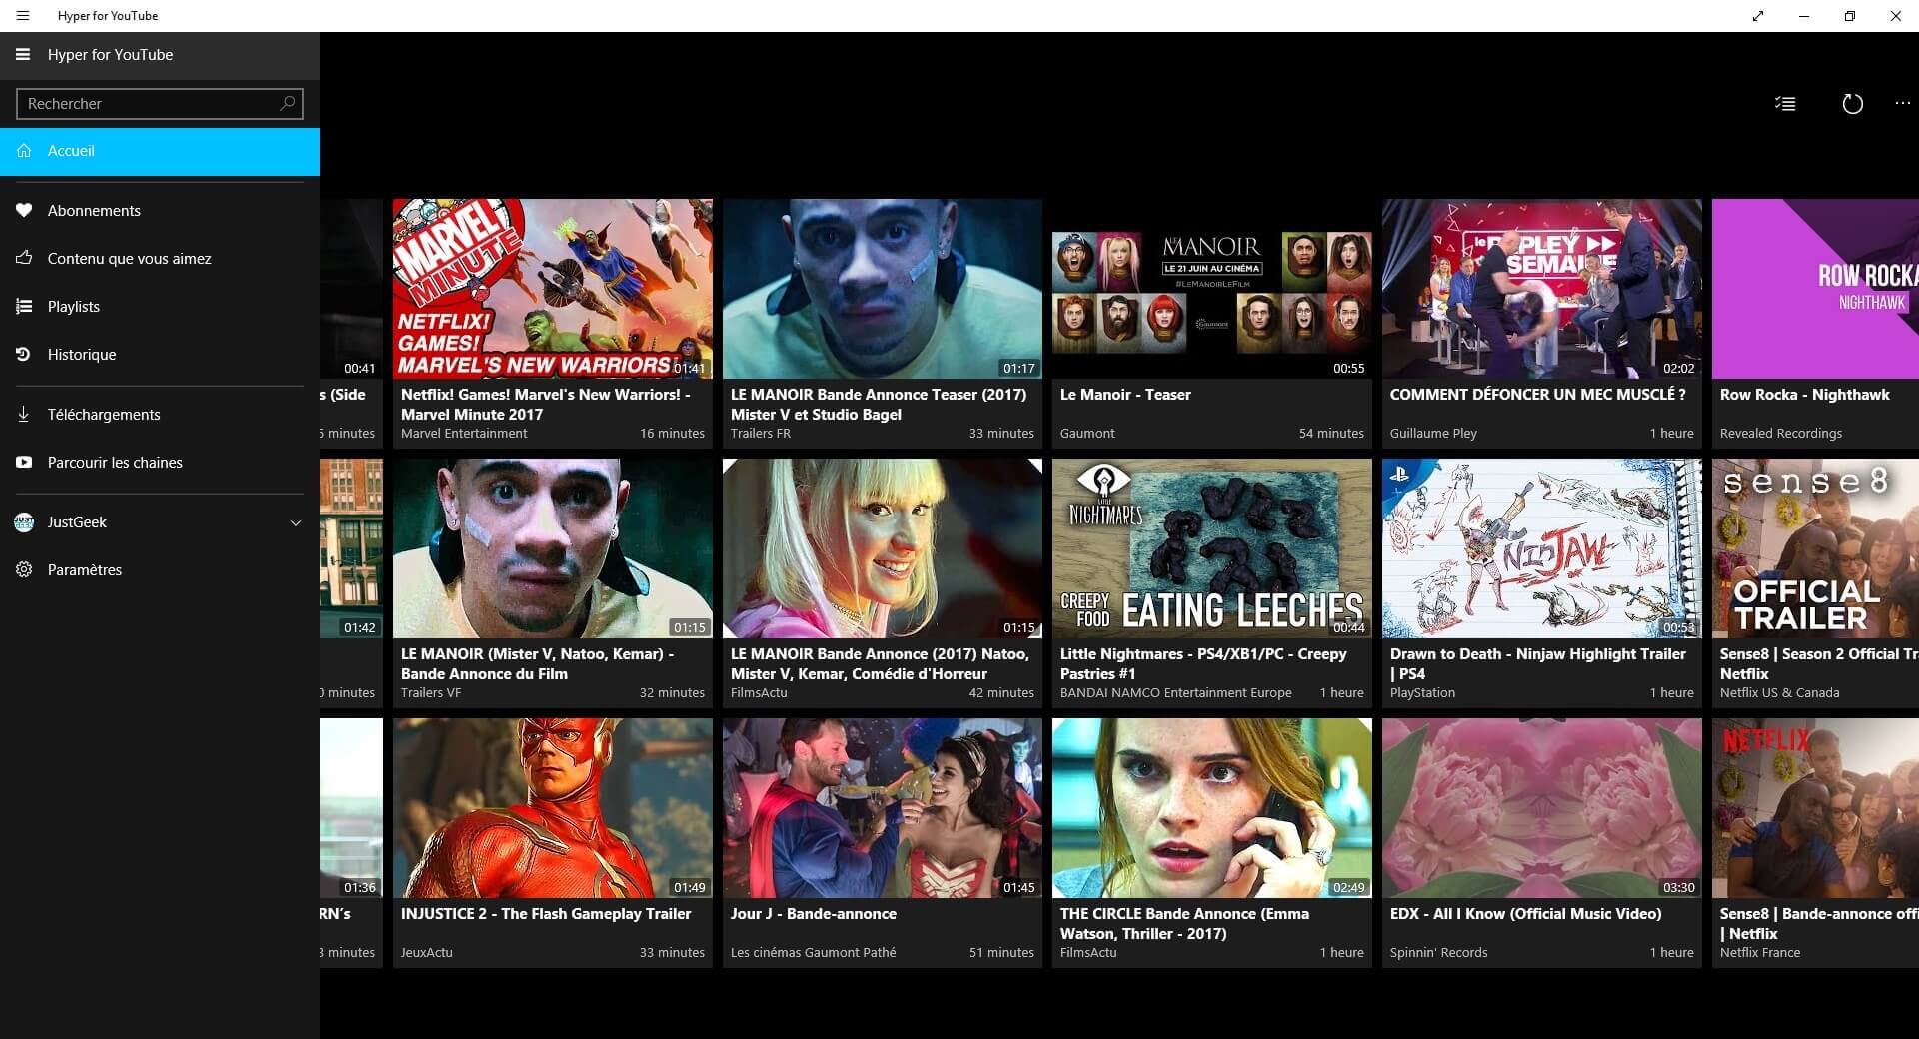Viewport: 1919px width, 1039px height.
Task: Click the list icon beside Playlists
Action: pos(24,307)
